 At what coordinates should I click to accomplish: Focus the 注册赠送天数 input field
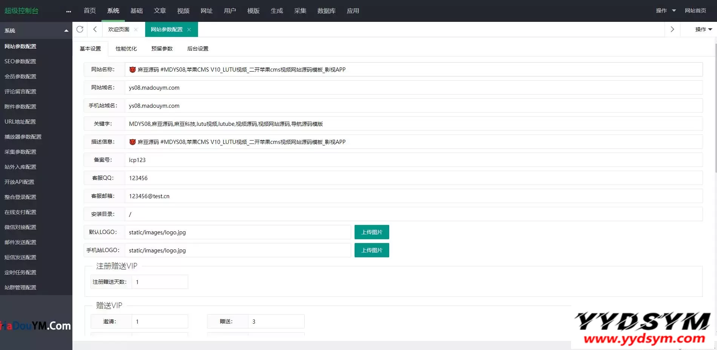point(160,282)
